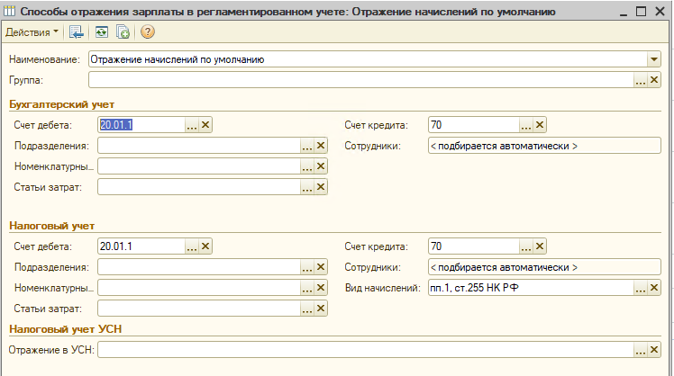
Task: Clear accounting Счет кредита 70 with X
Action: tap(540, 125)
